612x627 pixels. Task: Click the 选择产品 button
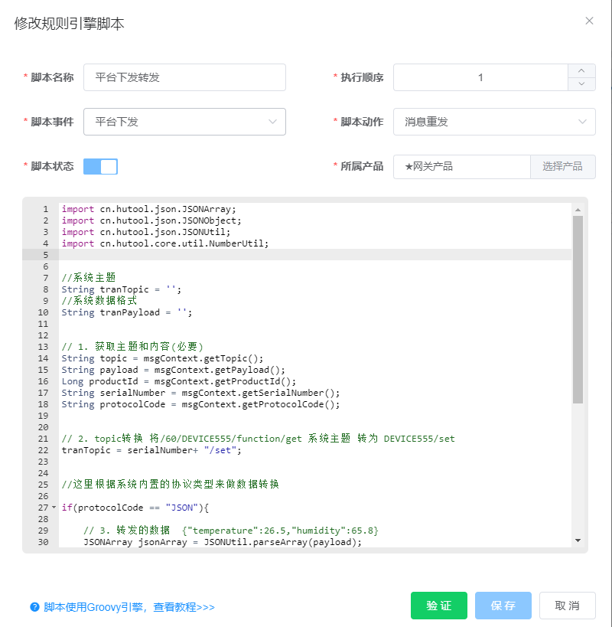[x=562, y=166]
